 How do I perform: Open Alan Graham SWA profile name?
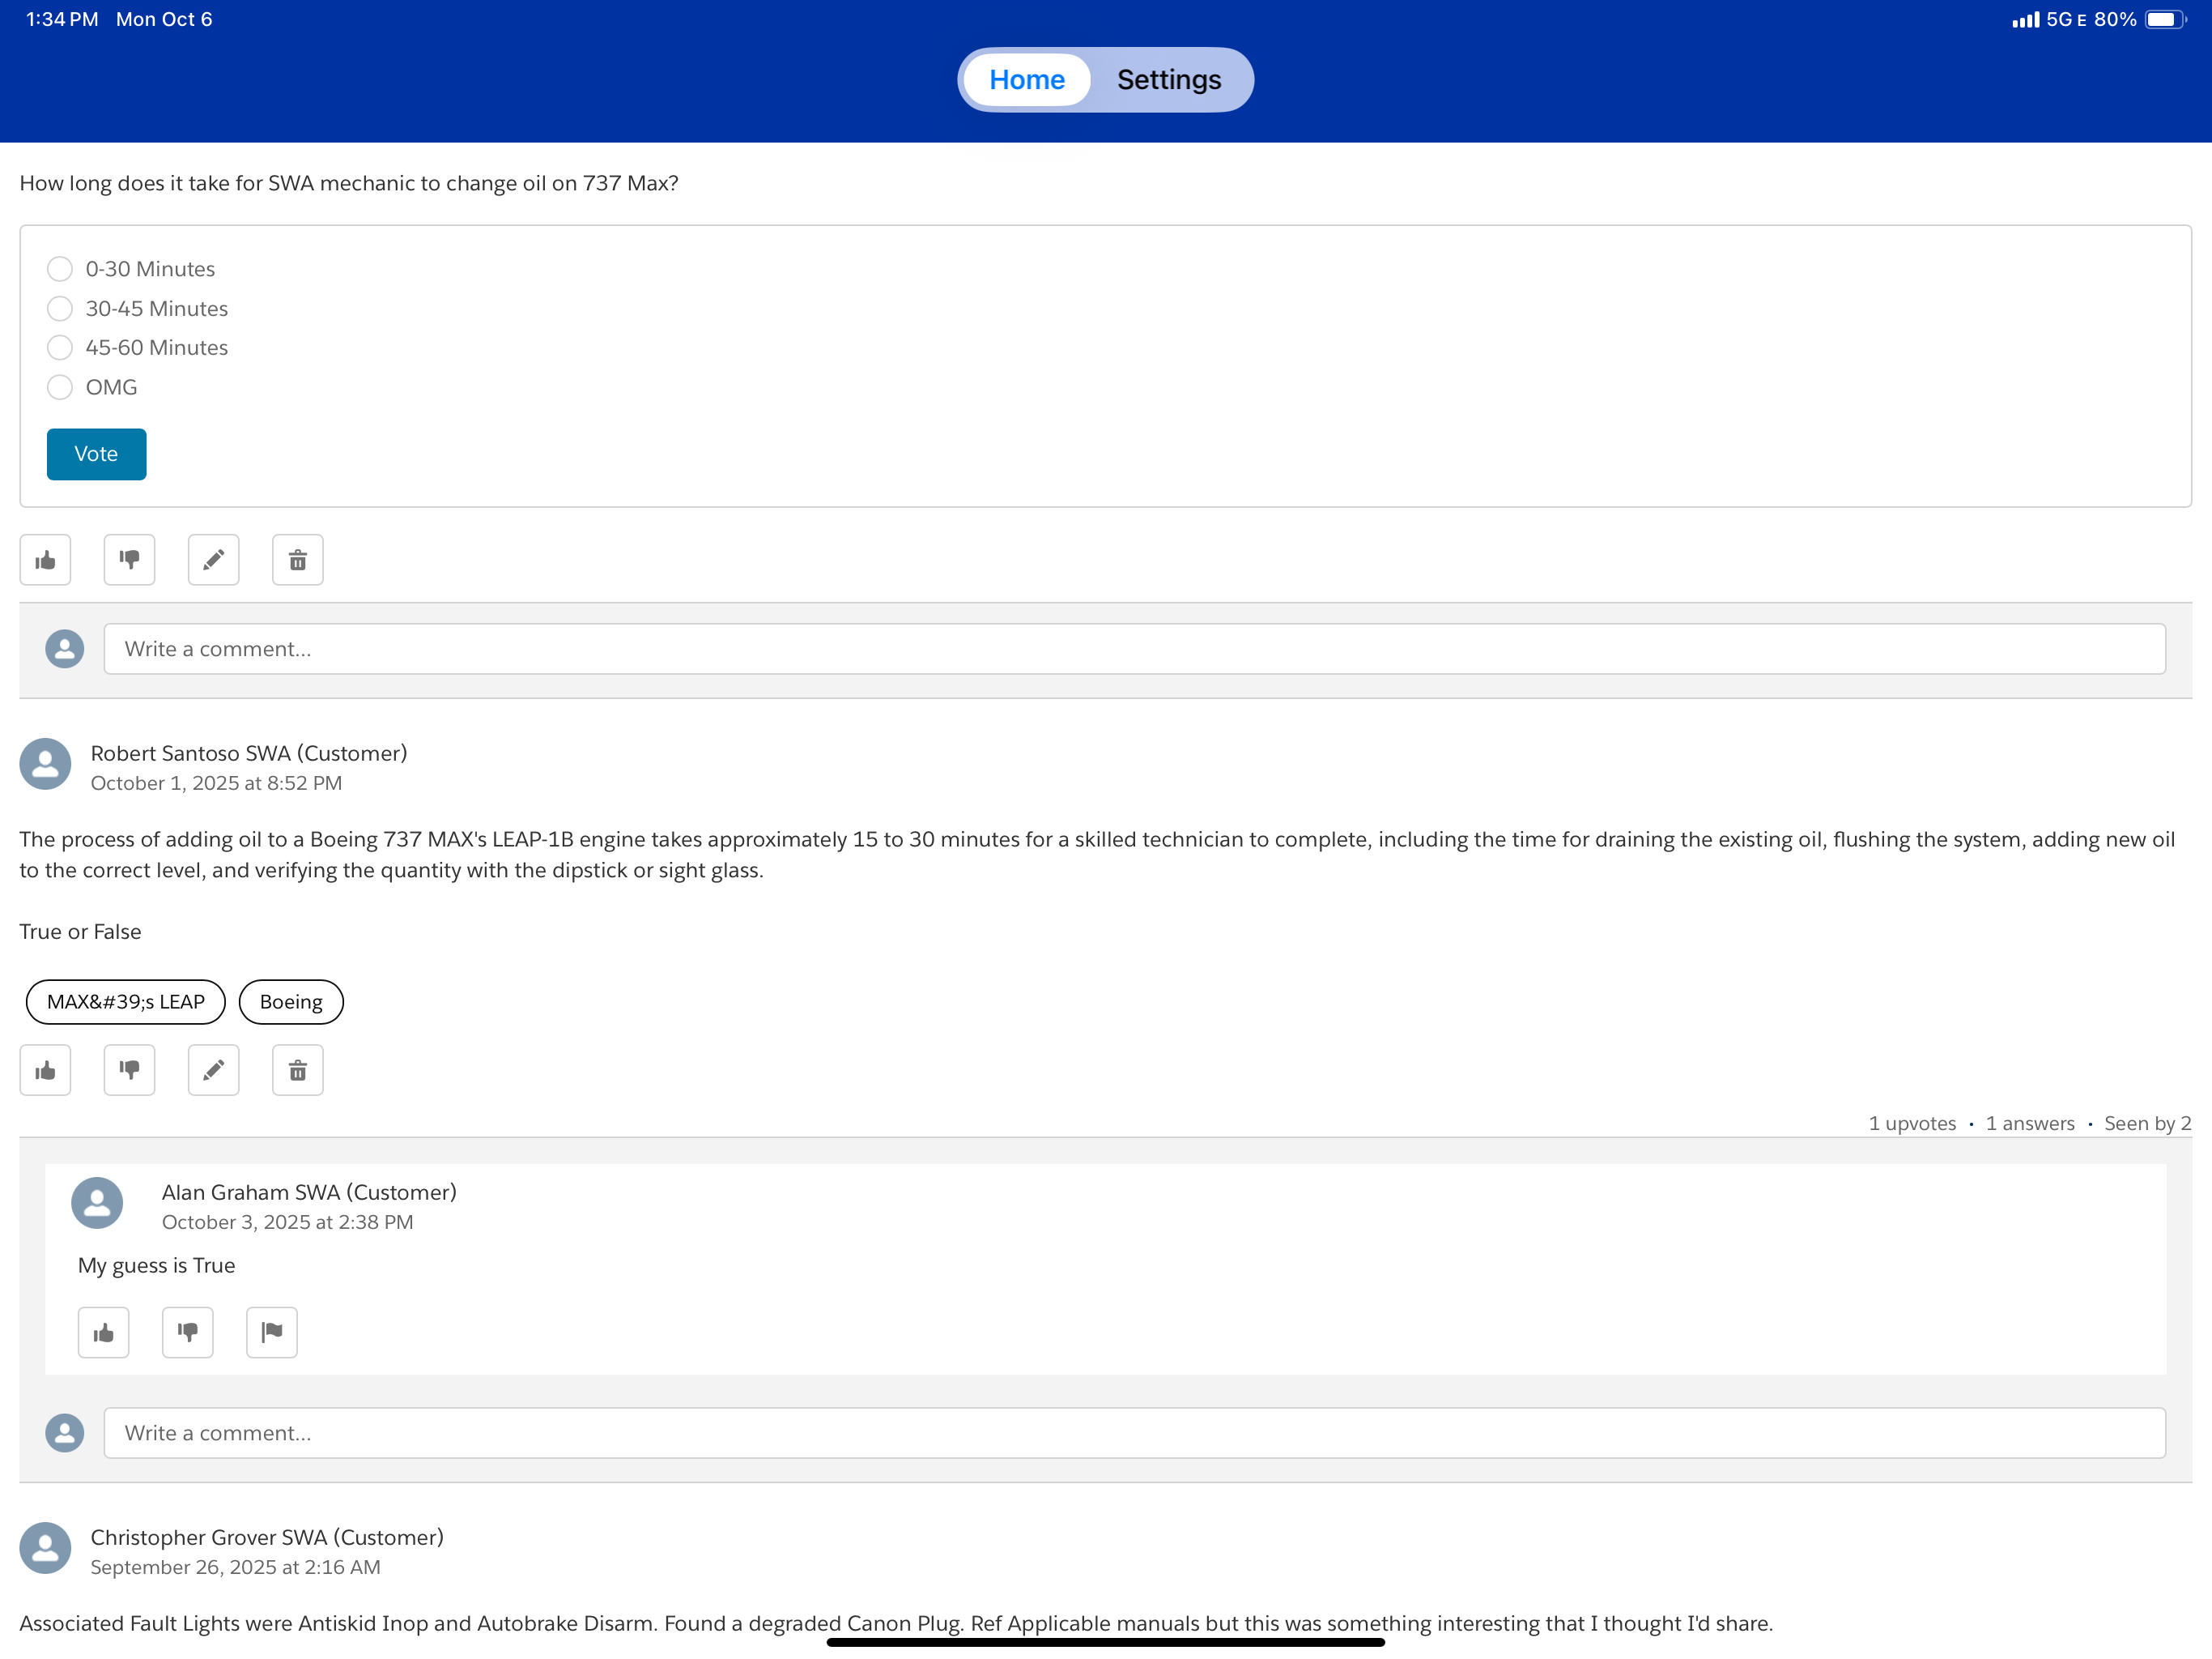[x=309, y=1192]
